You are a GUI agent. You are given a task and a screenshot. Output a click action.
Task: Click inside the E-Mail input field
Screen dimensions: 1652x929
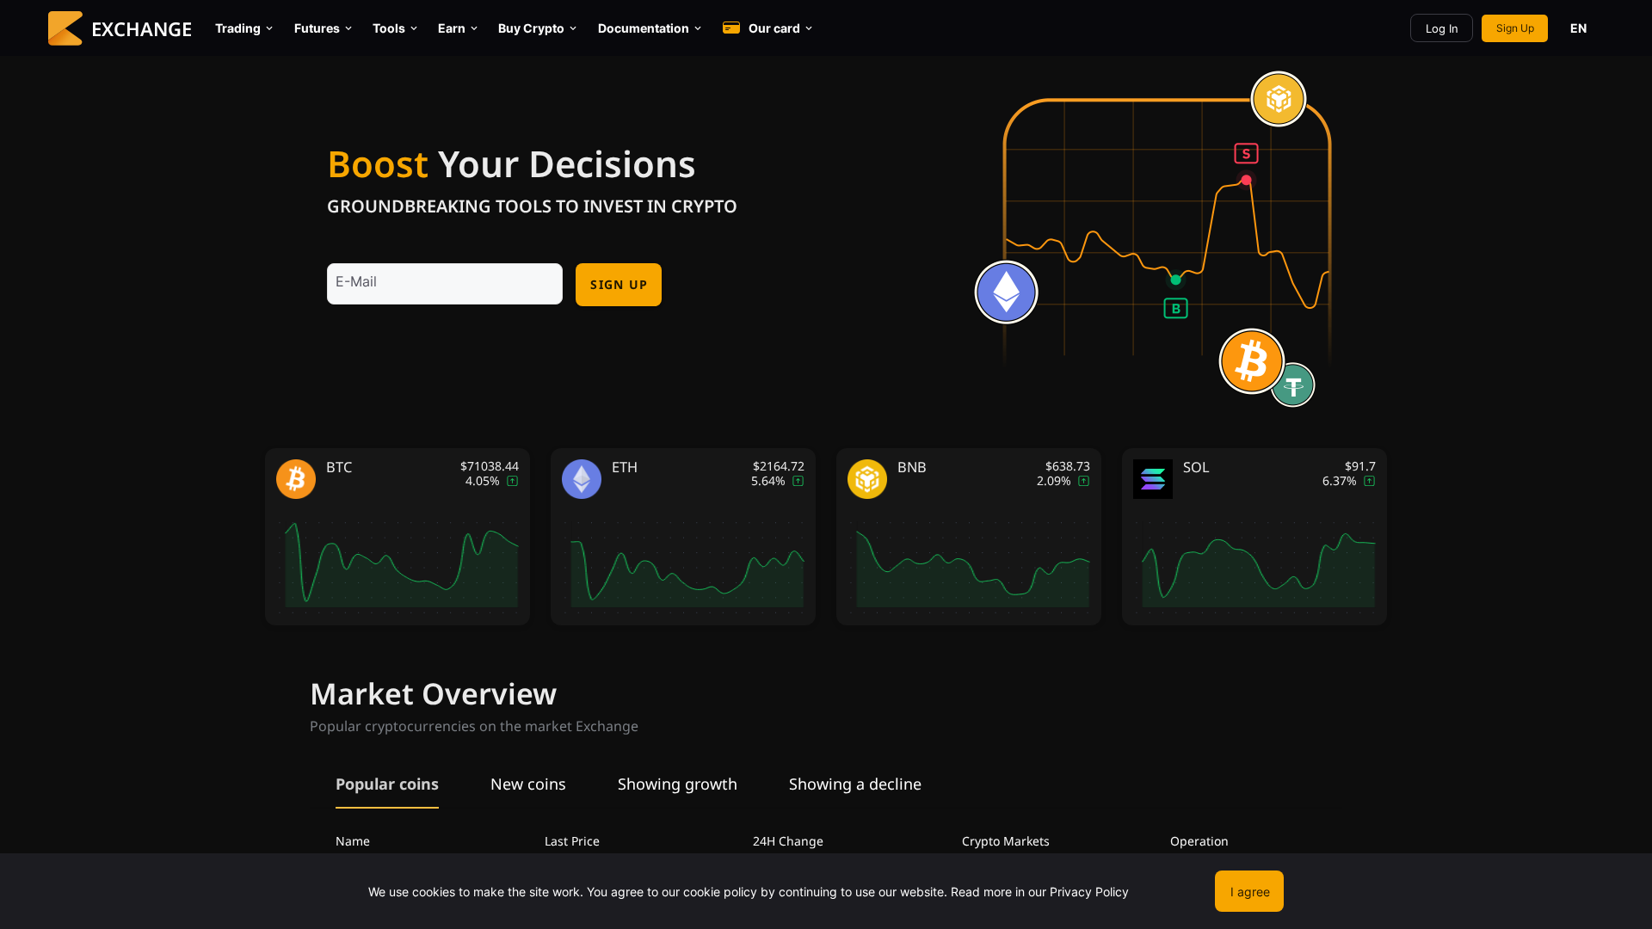click(444, 283)
